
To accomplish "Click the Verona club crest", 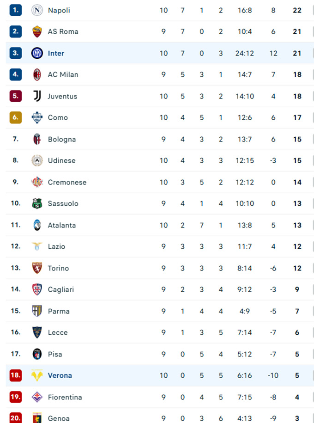I will (x=37, y=375).
